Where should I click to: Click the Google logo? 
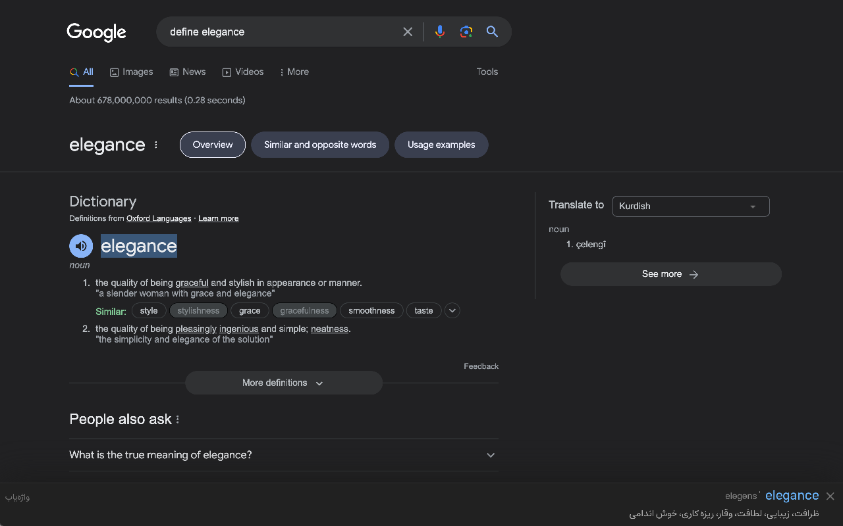[x=96, y=32]
